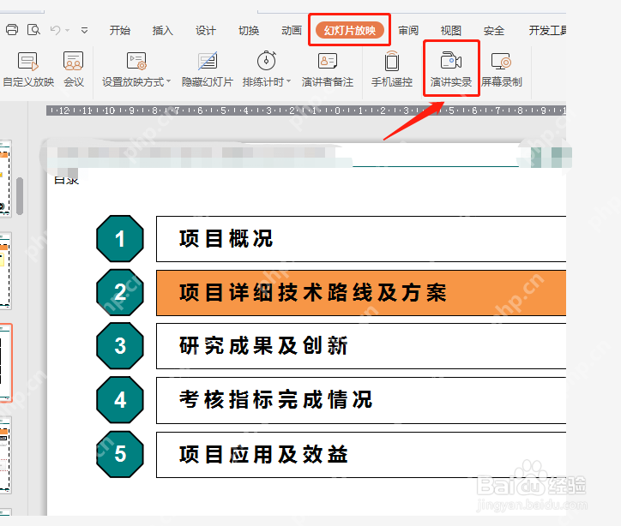Image resolution: width=621 pixels, height=526 pixels.
Task: Open print preview magnifier icon
Action: point(33,30)
